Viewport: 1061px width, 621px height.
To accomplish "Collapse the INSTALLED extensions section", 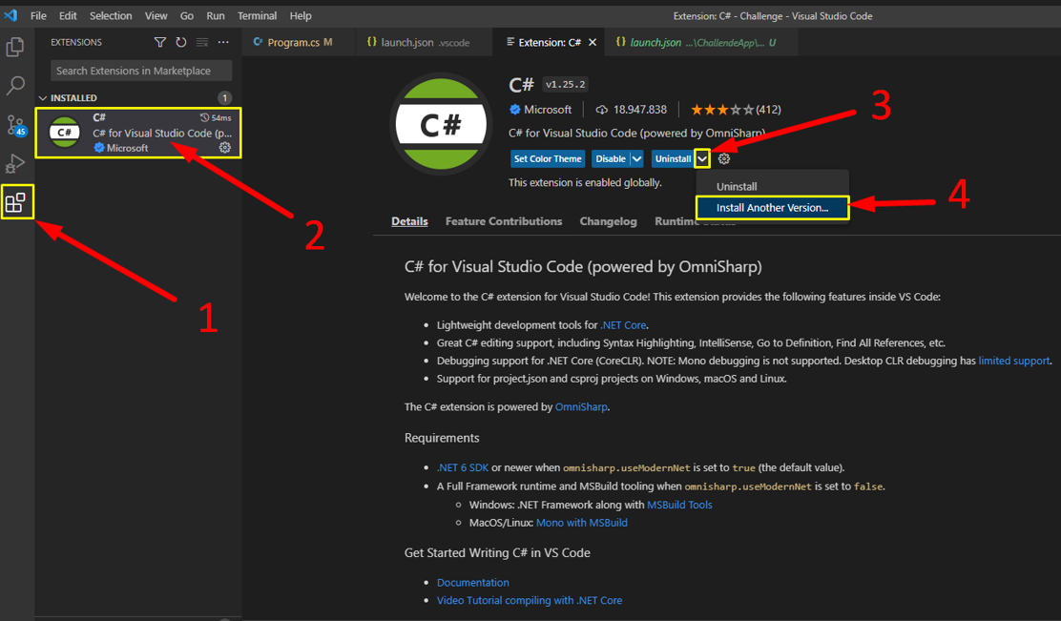I will [43, 98].
